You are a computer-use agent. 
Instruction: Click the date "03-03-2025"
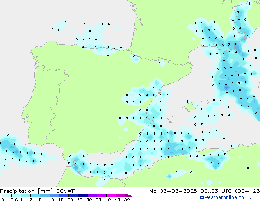pyautogui.click(x=178, y=191)
